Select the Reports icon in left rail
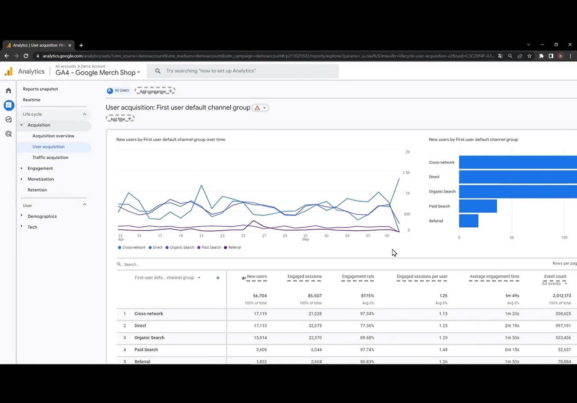This screenshot has width=577, height=403. point(9,105)
